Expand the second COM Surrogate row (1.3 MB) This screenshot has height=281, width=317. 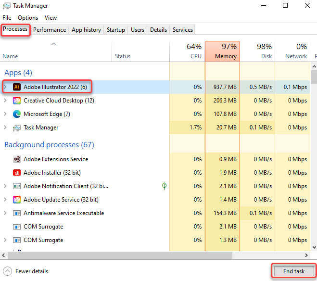click(x=5, y=240)
